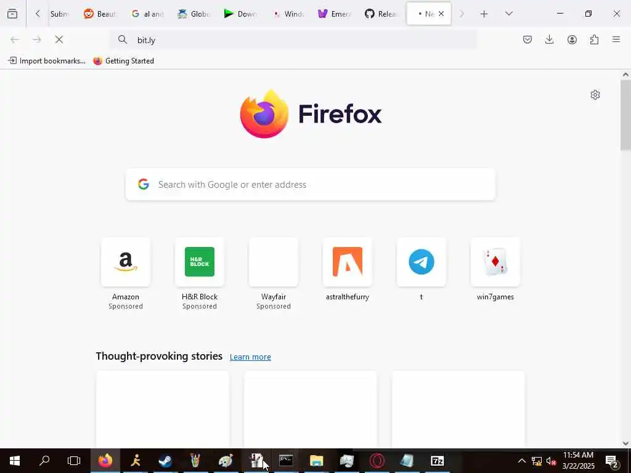Click the Firefox taskbar icon
This screenshot has height=473, width=631.
pos(105,461)
